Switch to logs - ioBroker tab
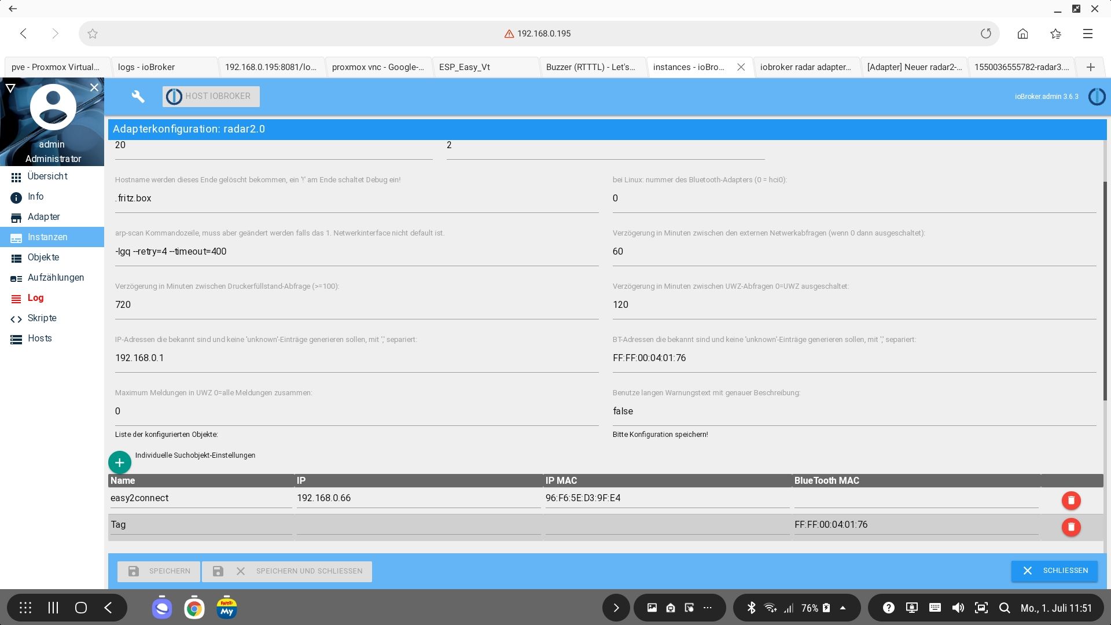The width and height of the screenshot is (1111, 625). (x=164, y=67)
